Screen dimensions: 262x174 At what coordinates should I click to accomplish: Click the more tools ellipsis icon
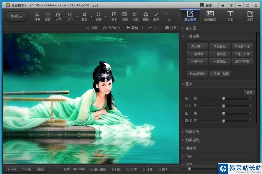tap(166, 14)
